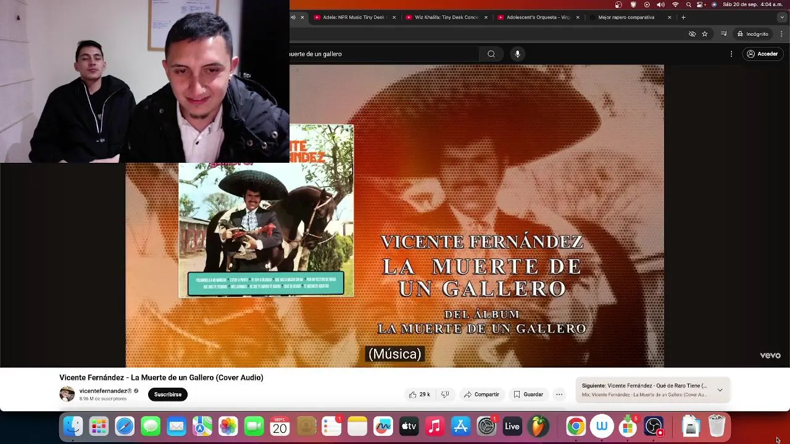Image resolution: width=790 pixels, height=444 pixels.
Task: Open YouTube settings three-dot menu beside Acceder
Action: 731,54
